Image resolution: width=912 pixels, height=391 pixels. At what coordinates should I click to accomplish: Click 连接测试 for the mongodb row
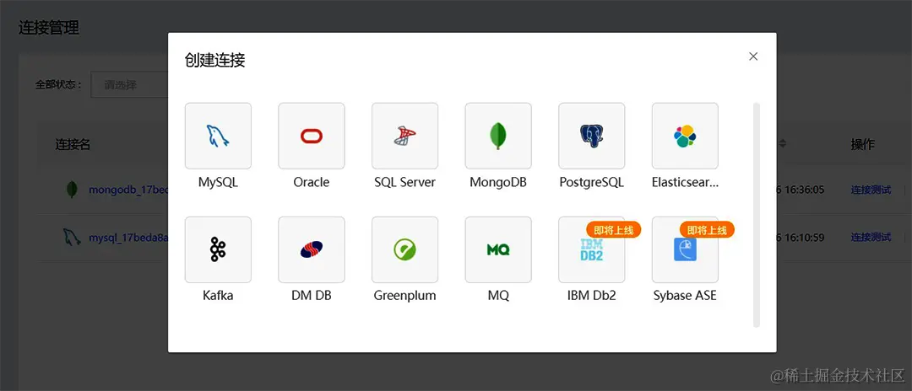coord(871,190)
